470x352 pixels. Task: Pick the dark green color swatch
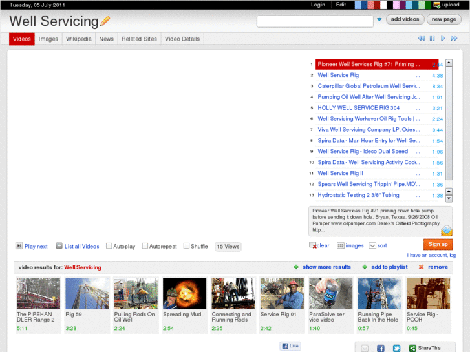(x=428, y=5)
